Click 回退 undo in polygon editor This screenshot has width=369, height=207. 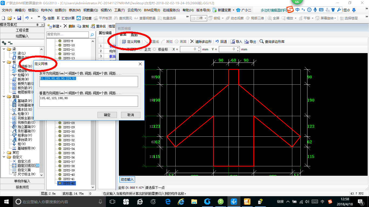click(x=221, y=42)
